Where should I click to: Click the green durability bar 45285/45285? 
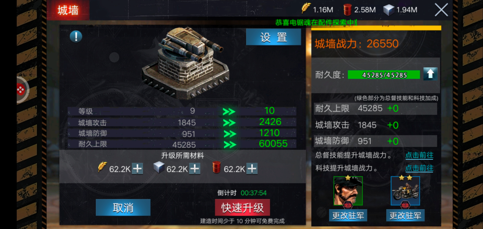[384, 75]
